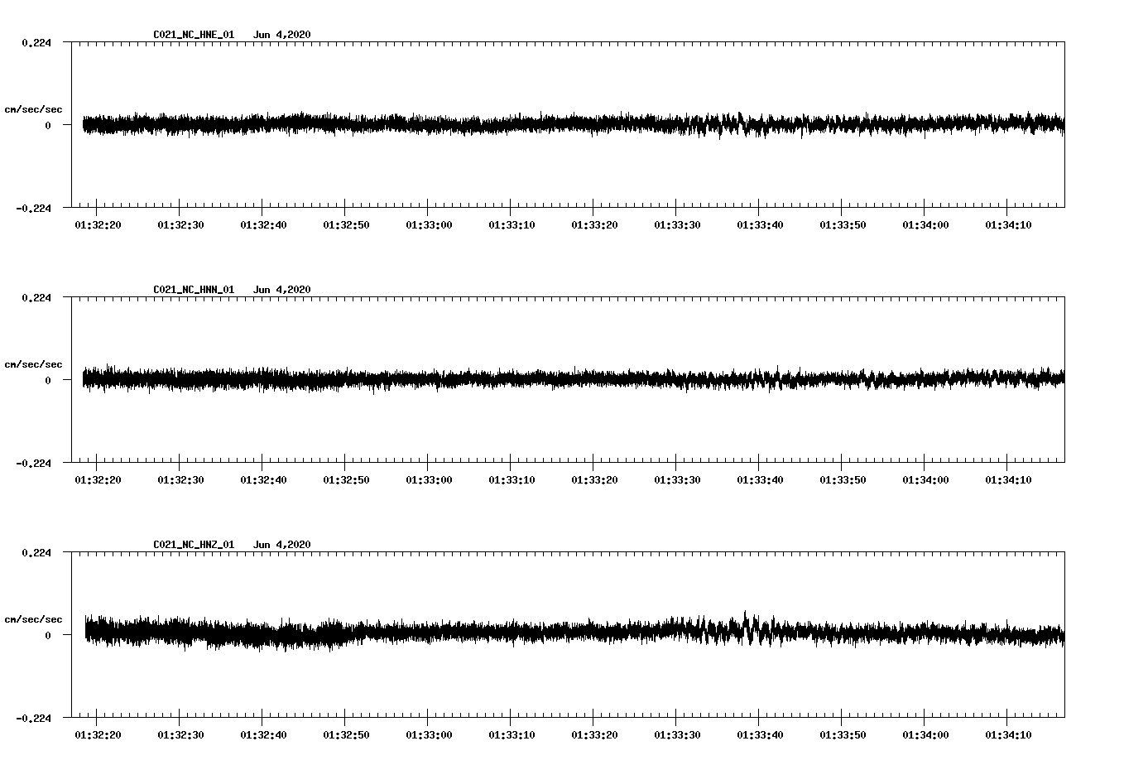Image resolution: width=1124 pixels, height=765 pixels.
Task: Click -0.224 lower limit of HNN plot
Action: pyautogui.click(x=33, y=464)
